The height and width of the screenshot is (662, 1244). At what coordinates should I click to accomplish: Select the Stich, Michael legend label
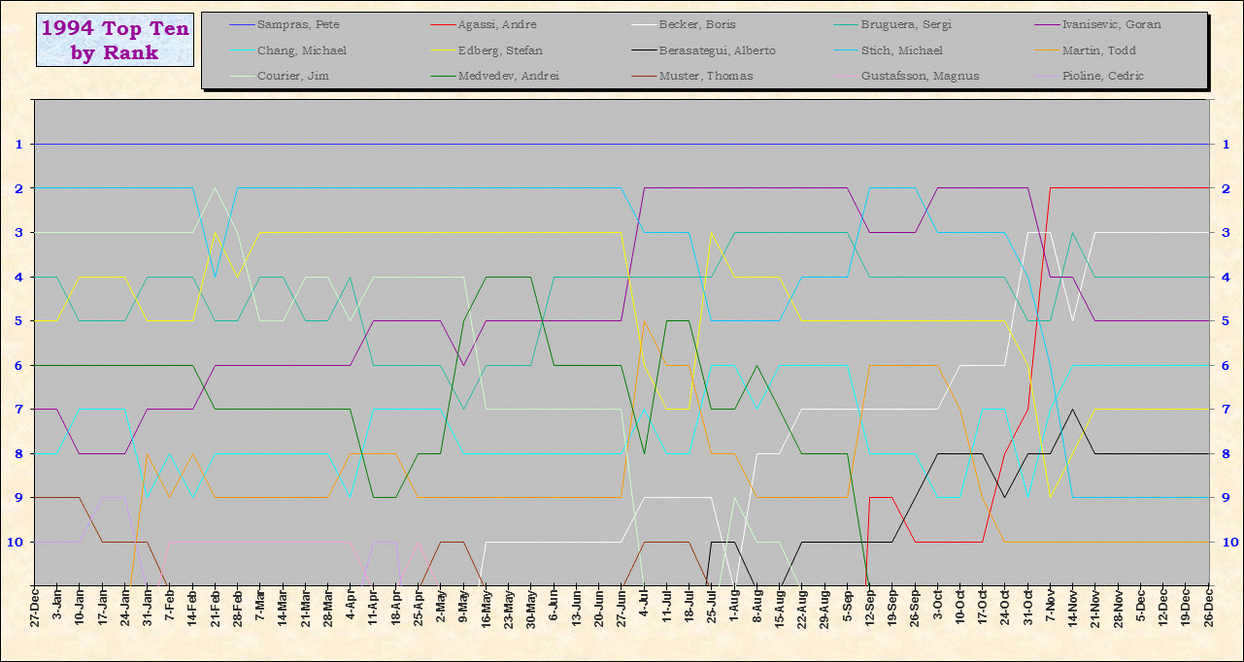pyautogui.click(x=901, y=50)
